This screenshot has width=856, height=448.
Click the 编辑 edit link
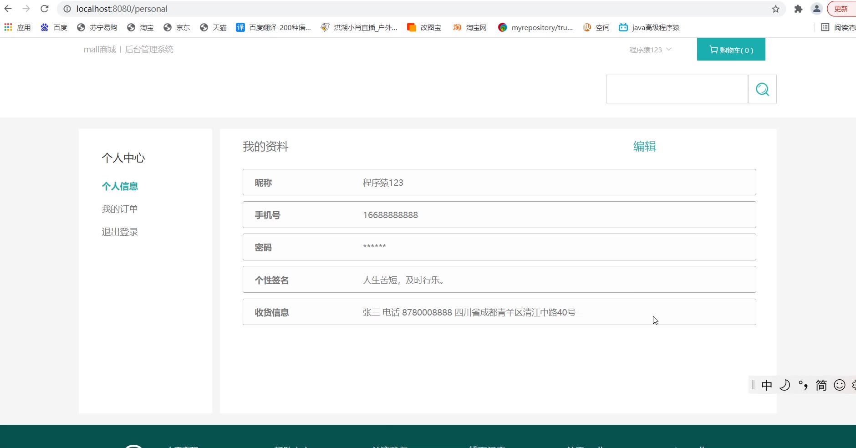click(644, 146)
